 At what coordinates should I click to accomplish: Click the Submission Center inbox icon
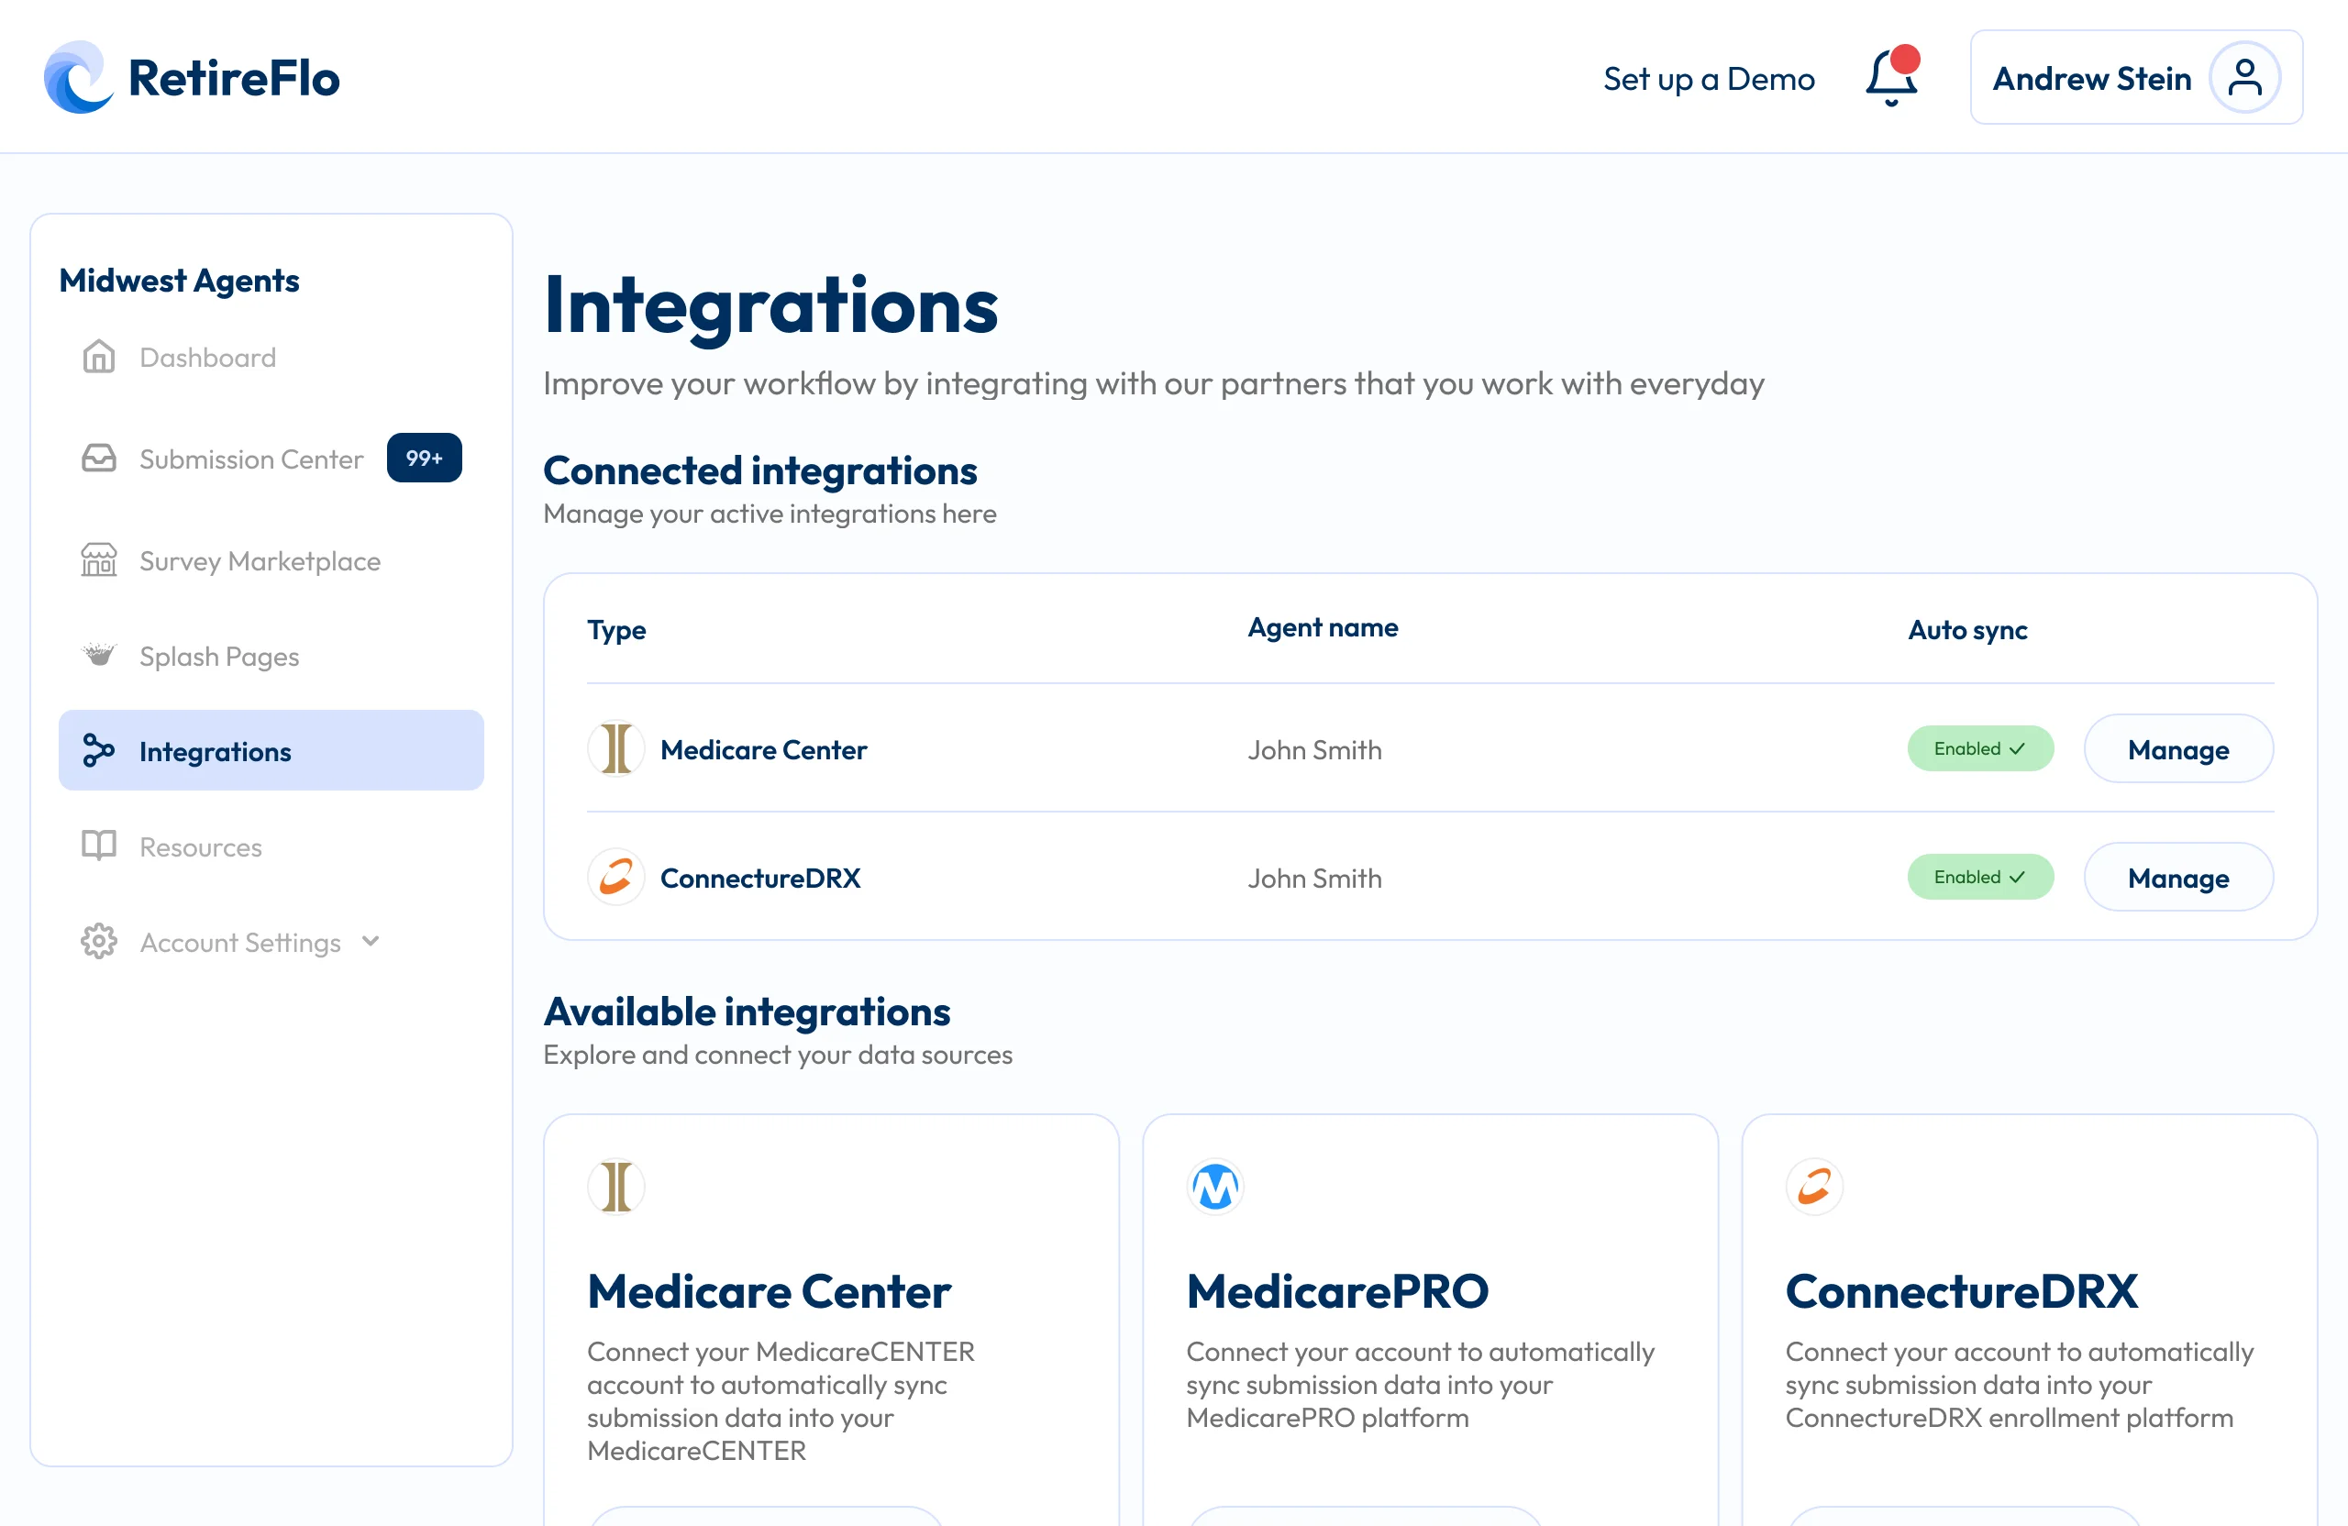click(x=99, y=459)
